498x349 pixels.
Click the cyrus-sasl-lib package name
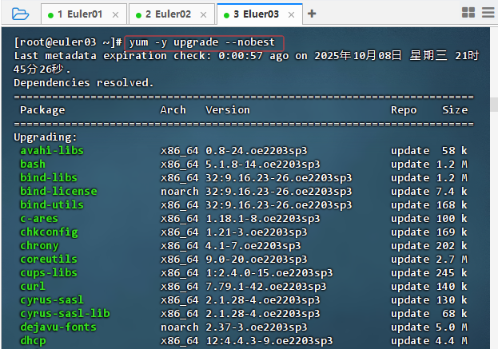[65, 314]
